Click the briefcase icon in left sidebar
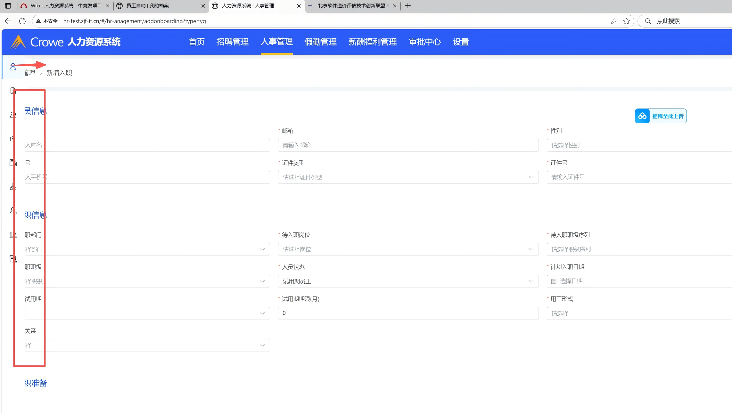 coord(13,139)
